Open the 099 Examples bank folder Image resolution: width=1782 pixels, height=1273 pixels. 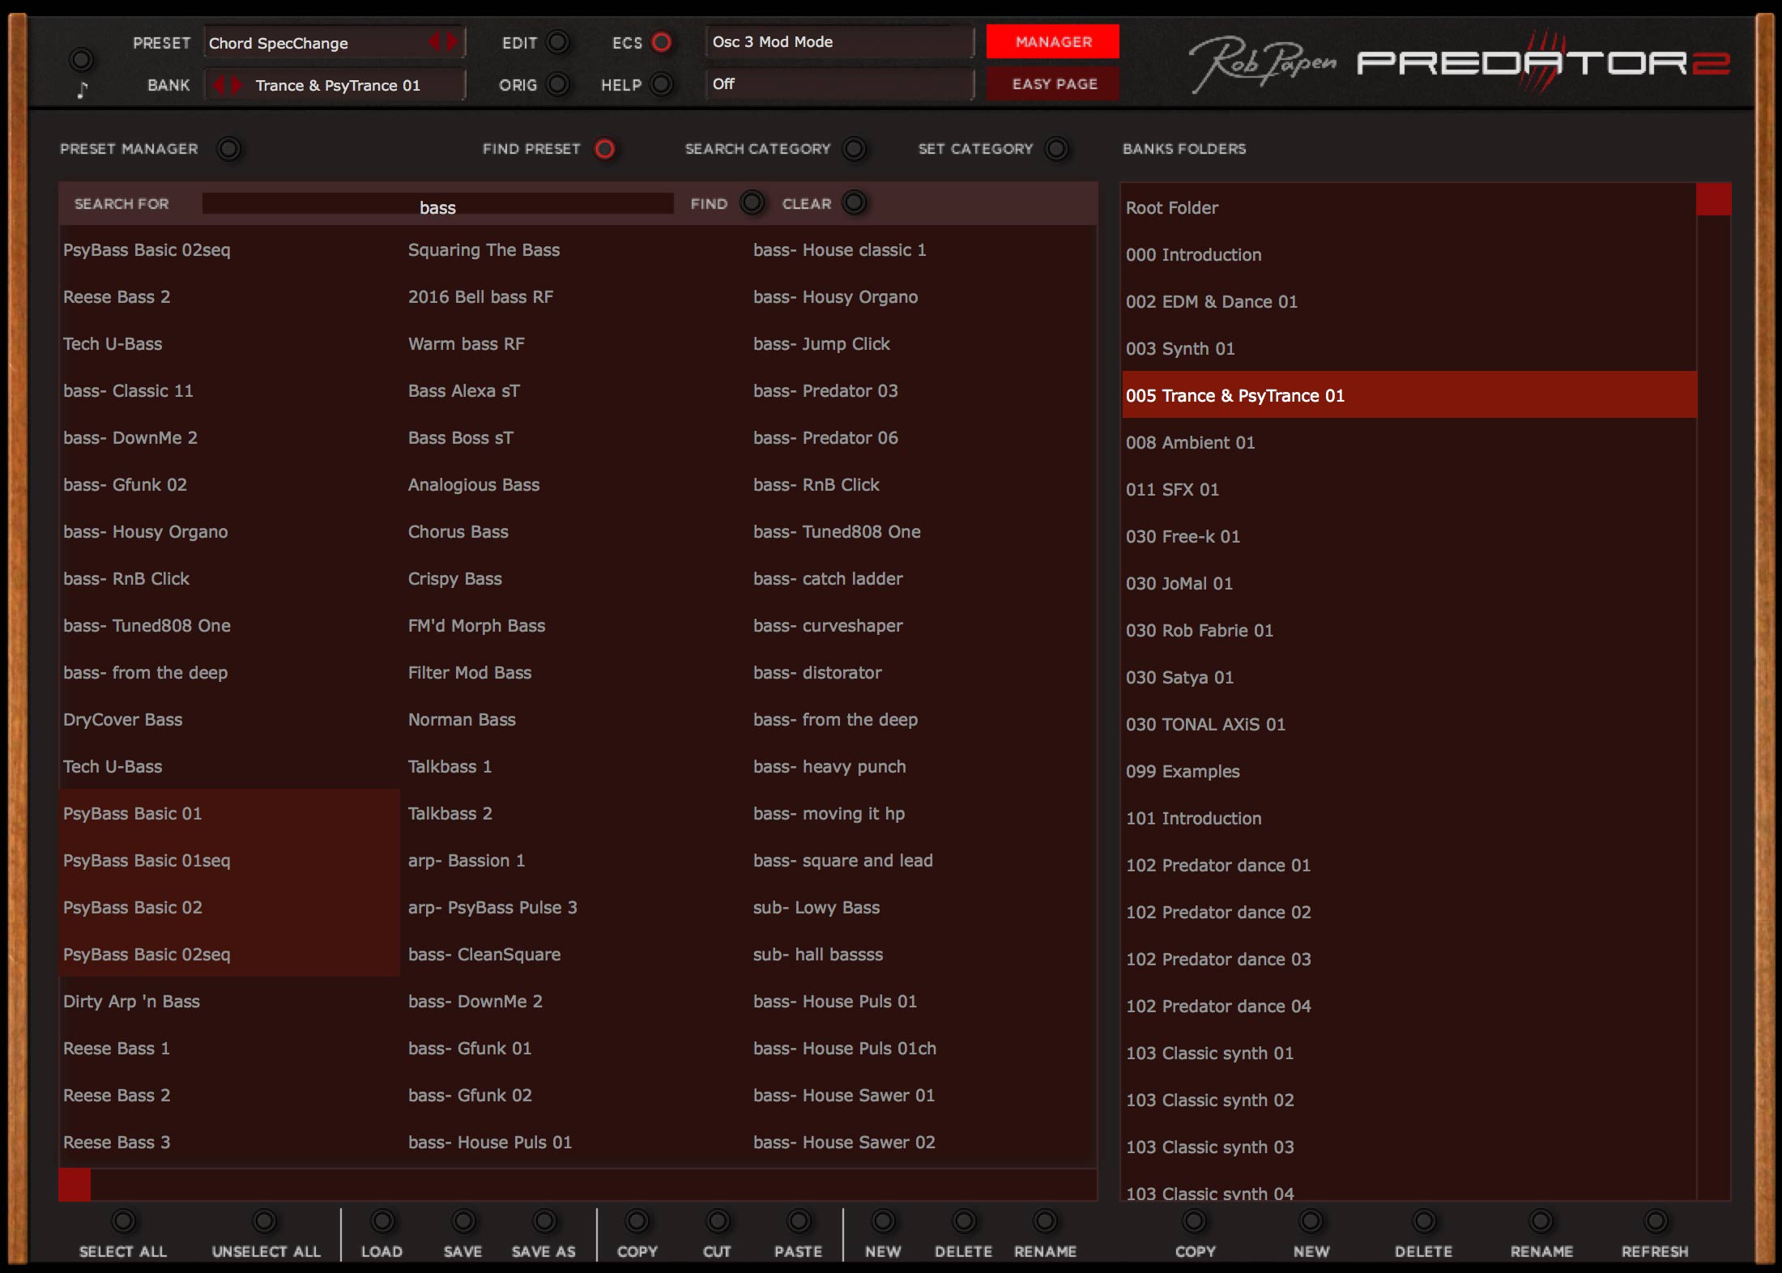(x=1409, y=771)
